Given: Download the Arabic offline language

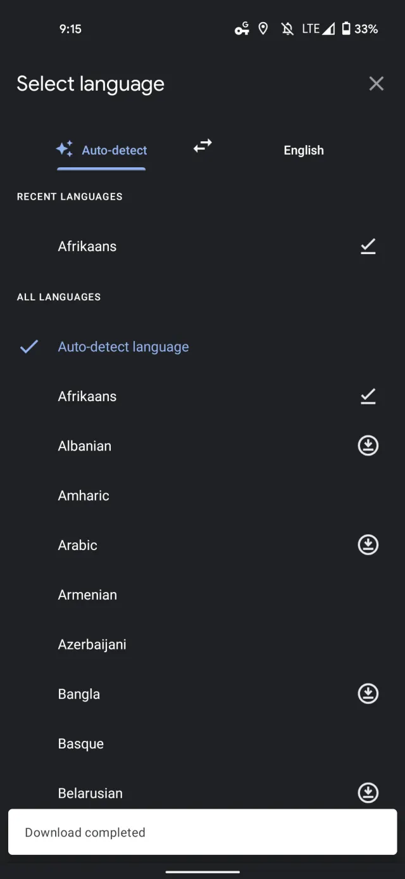Looking at the screenshot, I should (368, 545).
